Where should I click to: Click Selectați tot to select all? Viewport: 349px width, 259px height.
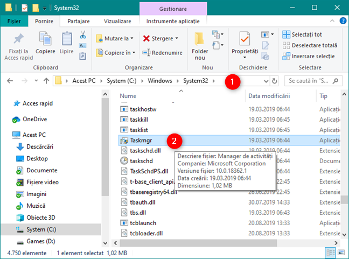tap(306, 34)
